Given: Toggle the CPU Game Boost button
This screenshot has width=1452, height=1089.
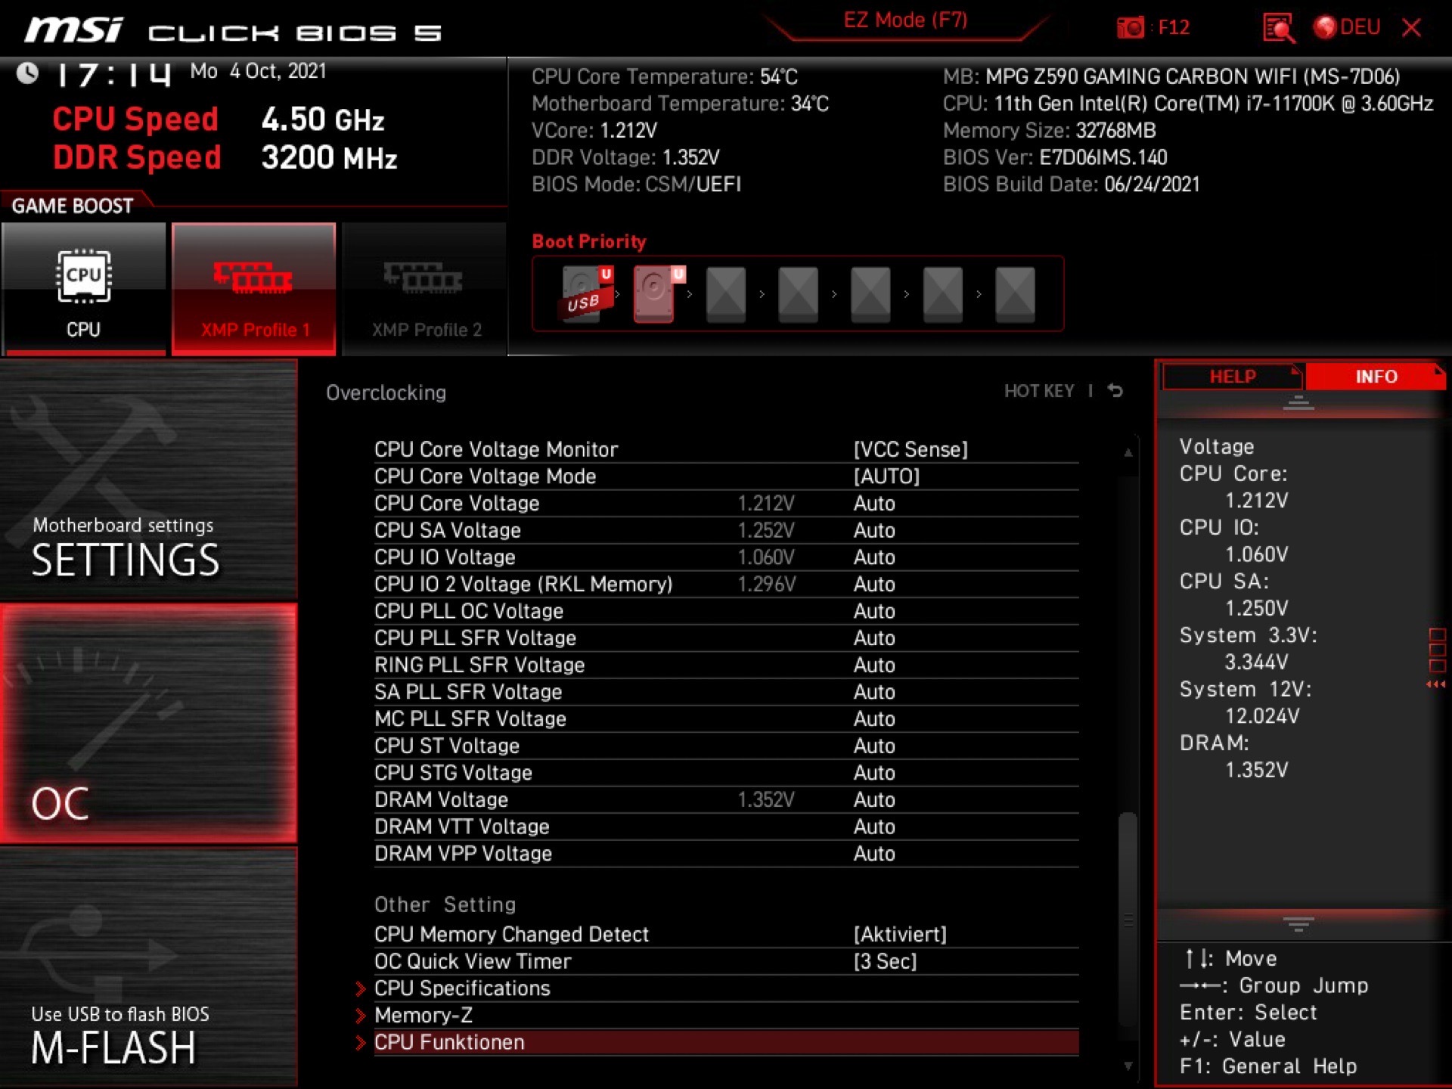Looking at the screenshot, I should point(84,289).
